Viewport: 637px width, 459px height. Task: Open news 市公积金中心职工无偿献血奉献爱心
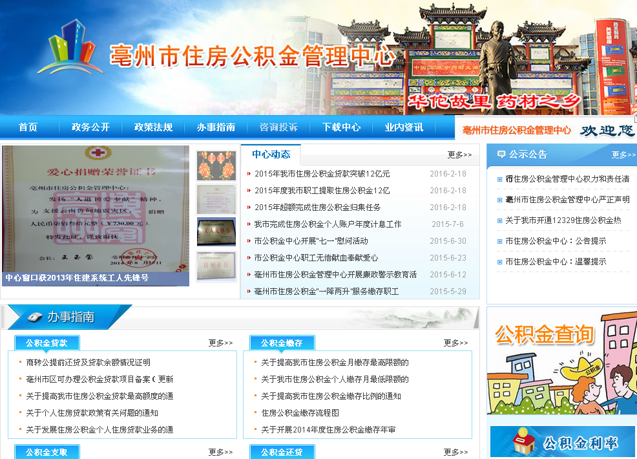pos(316,258)
